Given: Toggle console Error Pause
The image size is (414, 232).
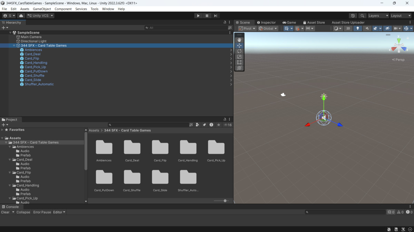Looking at the screenshot, I should [x=42, y=212].
